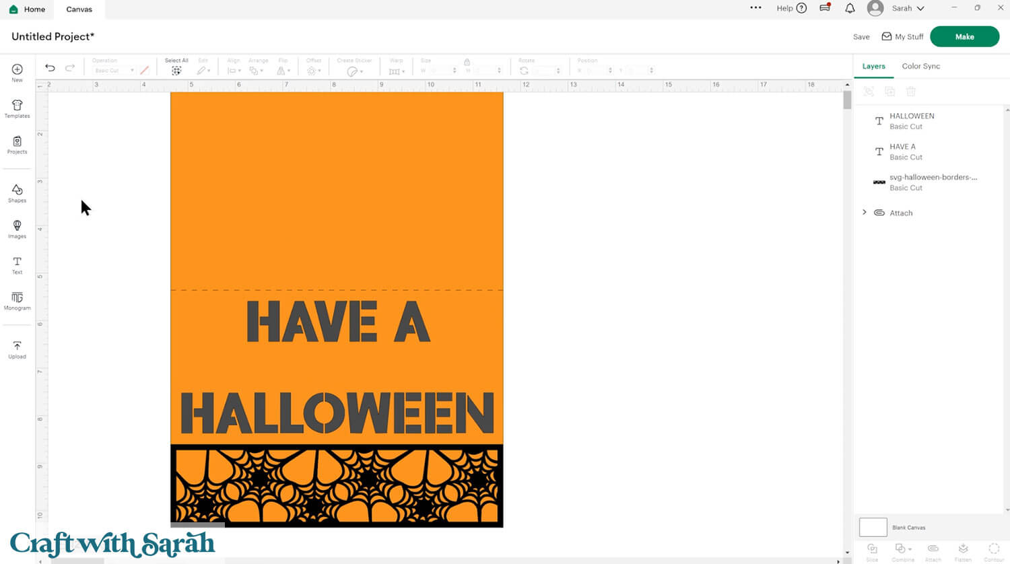The height and width of the screenshot is (564, 1010).
Task: Start a New project from sidebar
Action: click(17, 73)
